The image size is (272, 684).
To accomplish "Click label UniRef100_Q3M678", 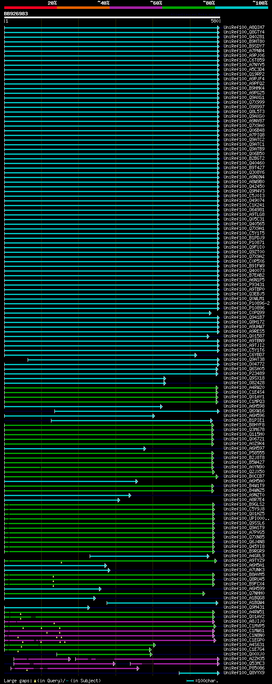I will (244, 430).
